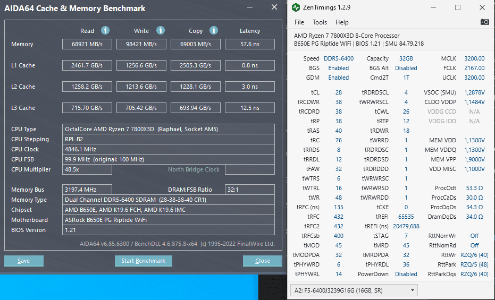Close the AIDA64 window with the X
Viewport: 495px width, 300px height.
(x=274, y=7)
